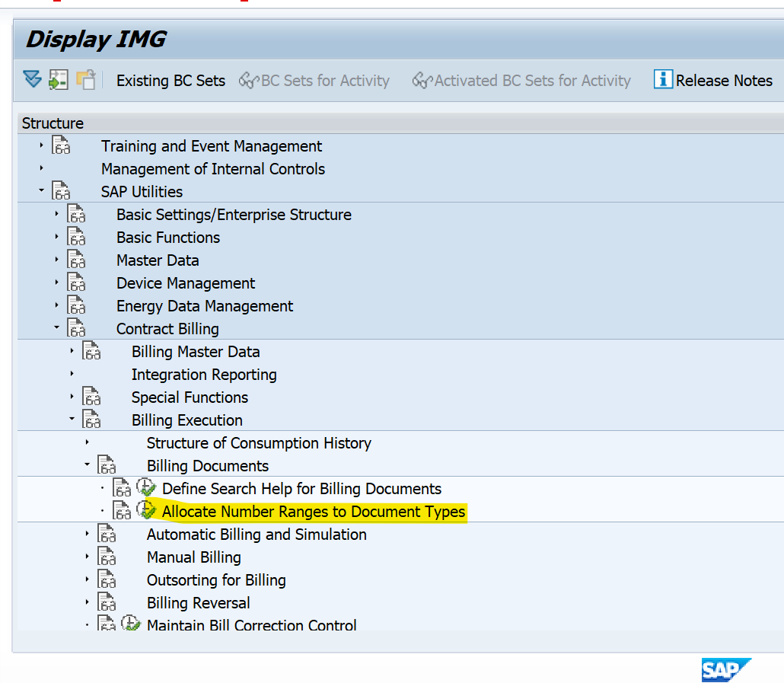
Task: Click the position on activity toolbar icon
Action: 59,79
